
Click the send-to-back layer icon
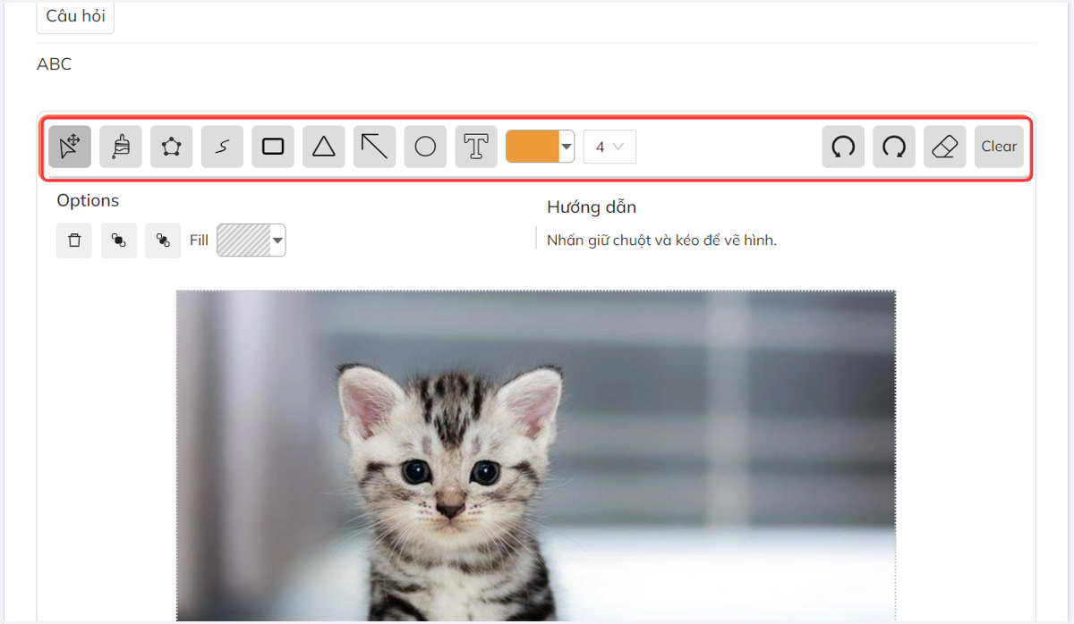pos(163,240)
